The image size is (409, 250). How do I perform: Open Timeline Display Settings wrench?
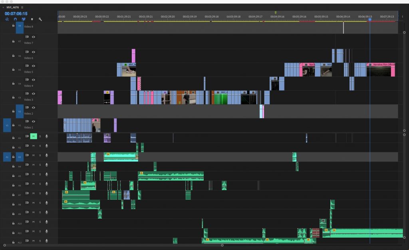[40, 19]
